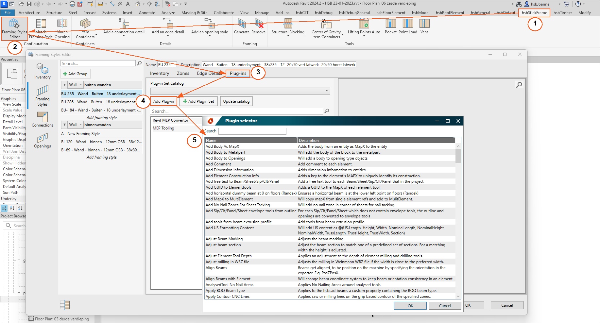600x323 pixels.
Task: Collapse the binnenwanden group
Action: click(64, 125)
